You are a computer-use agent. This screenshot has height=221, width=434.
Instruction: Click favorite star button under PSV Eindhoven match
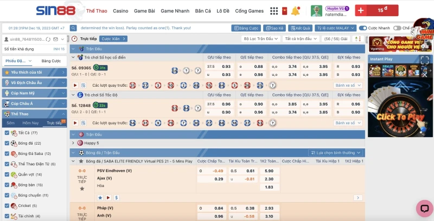coord(100,198)
